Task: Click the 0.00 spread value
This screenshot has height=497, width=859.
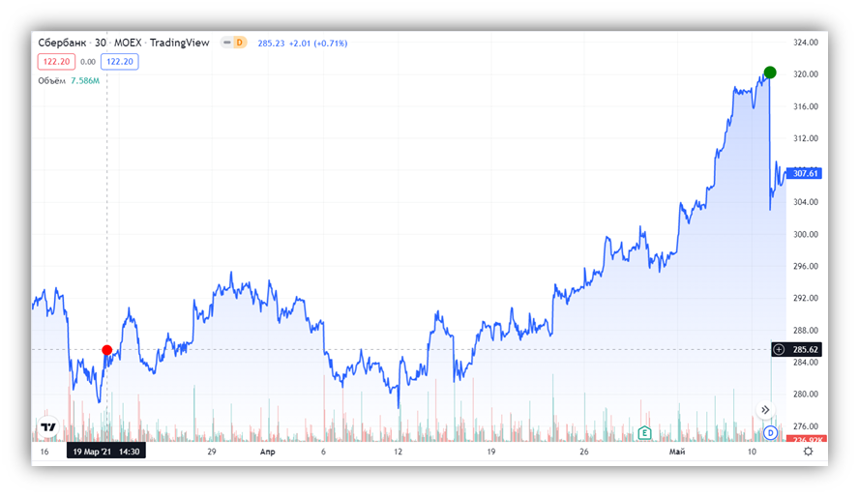Action: [x=88, y=62]
